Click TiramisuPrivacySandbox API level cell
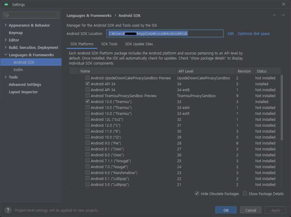 point(196,96)
